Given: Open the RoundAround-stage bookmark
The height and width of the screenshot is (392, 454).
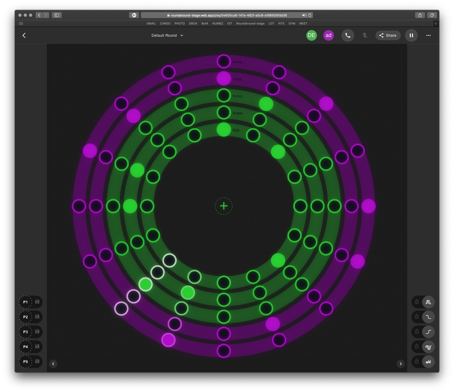Looking at the screenshot, I should tap(250, 23).
